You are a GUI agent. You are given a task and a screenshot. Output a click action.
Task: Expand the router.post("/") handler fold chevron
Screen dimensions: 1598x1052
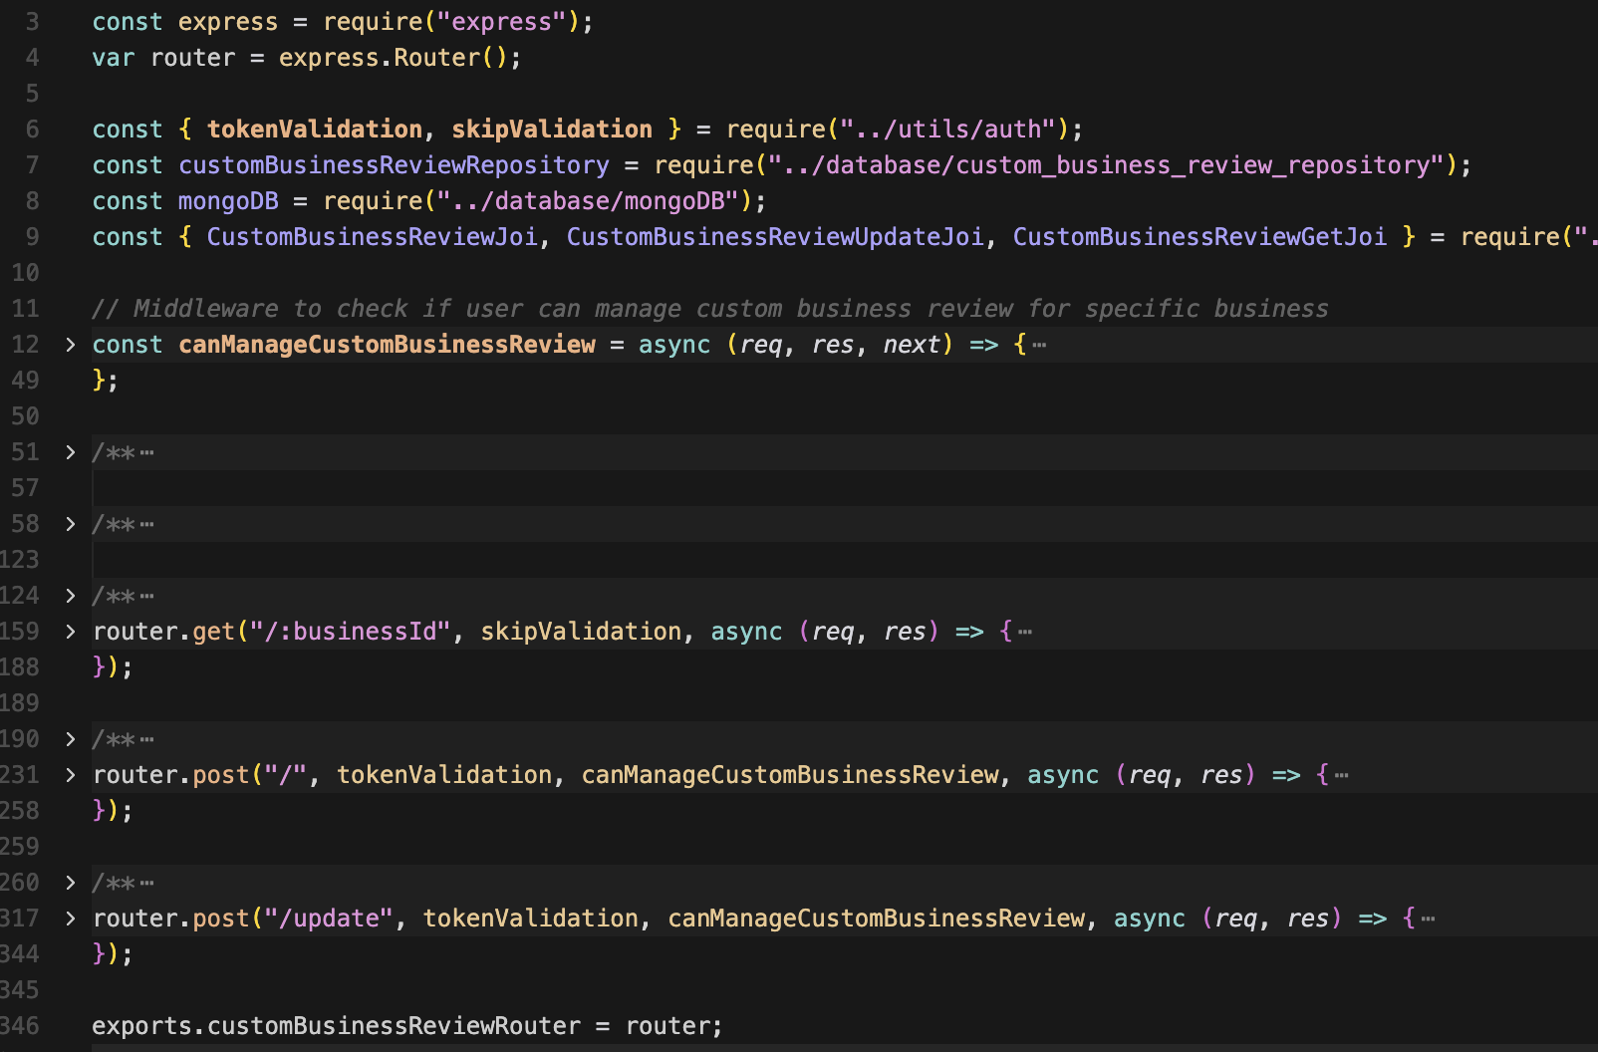pyautogui.click(x=70, y=775)
